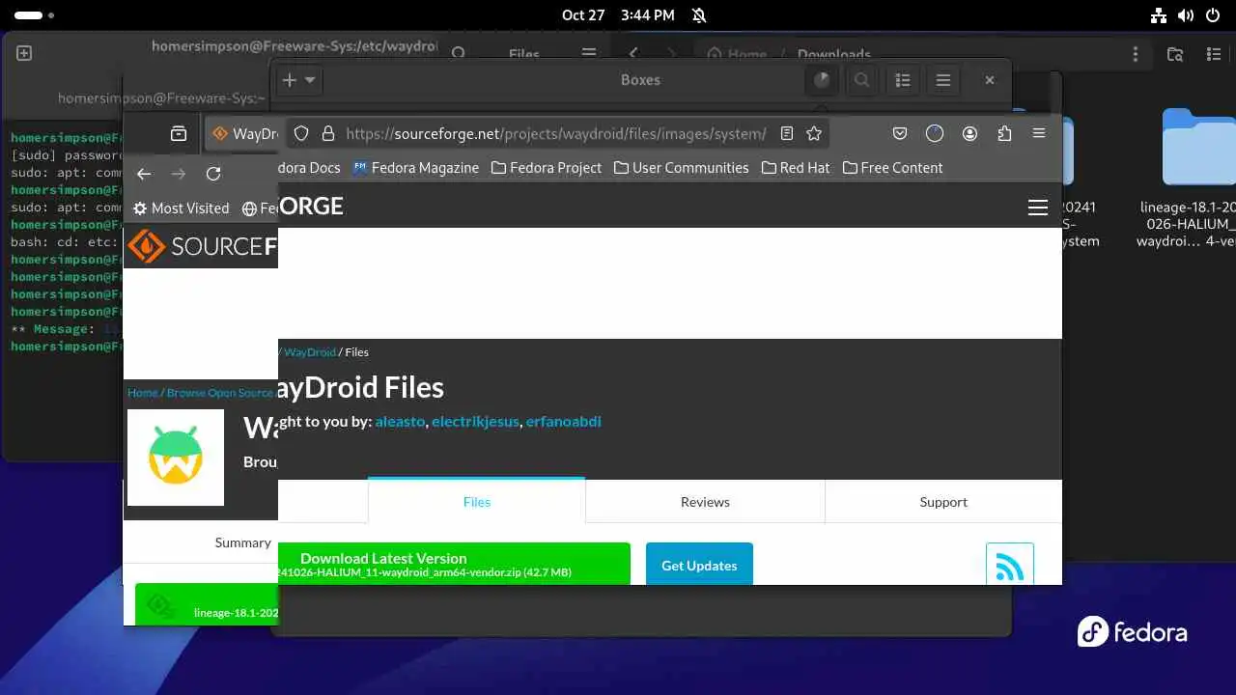
Task: Switch to the Reviews tab
Action: [x=705, y=502]
